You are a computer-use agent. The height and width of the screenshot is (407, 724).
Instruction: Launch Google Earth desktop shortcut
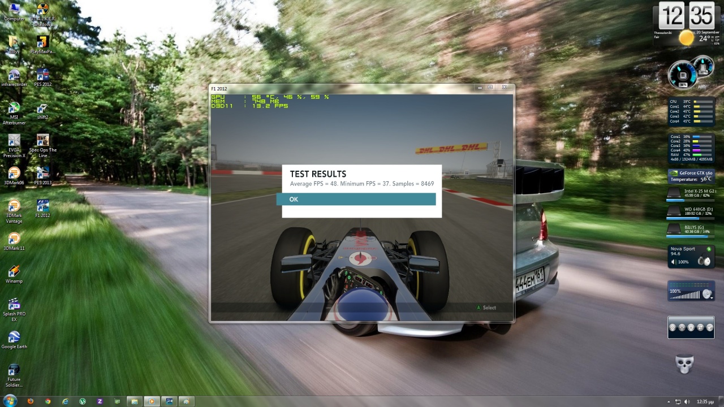point(14,340)
